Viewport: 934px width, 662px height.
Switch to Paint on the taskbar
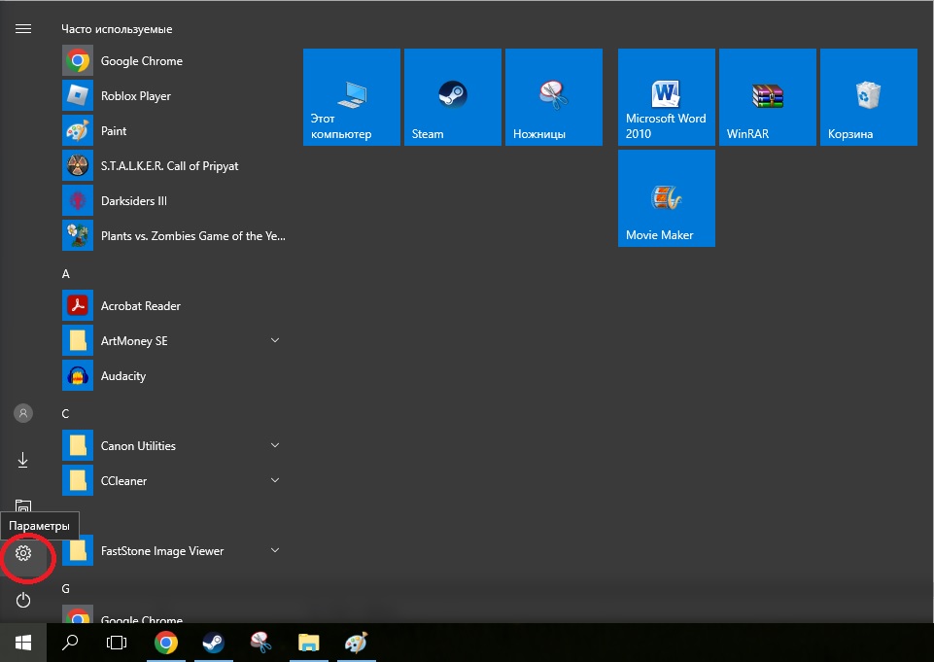pyautogui.click(x=357, y=643)
